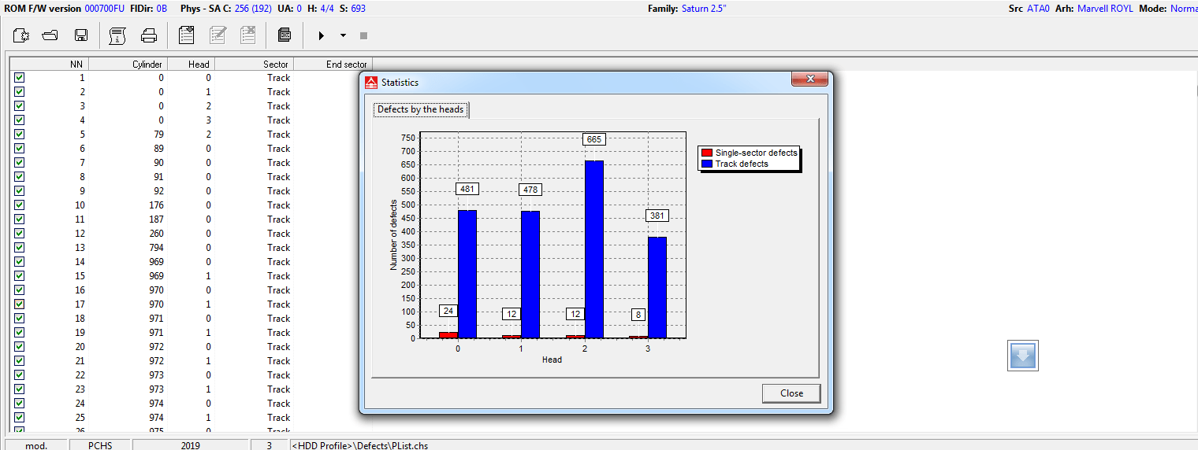The image size is (1198, 450).
Task: Start the process with the play icon
Action: click(321, 35)
